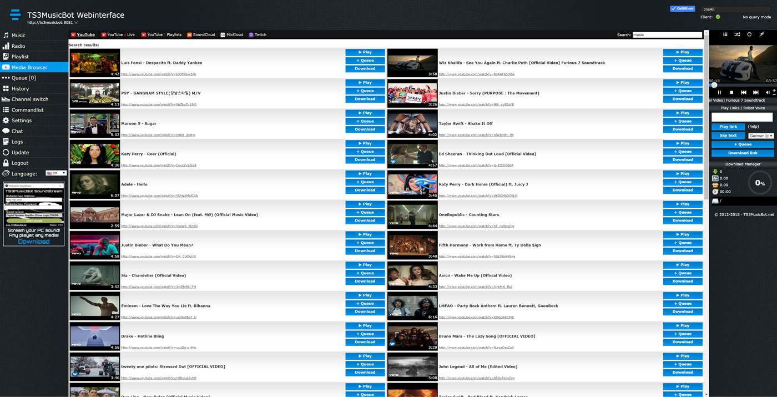Toggle the Facebook 'Gefällt mir' like button

(x=682, y=9)
